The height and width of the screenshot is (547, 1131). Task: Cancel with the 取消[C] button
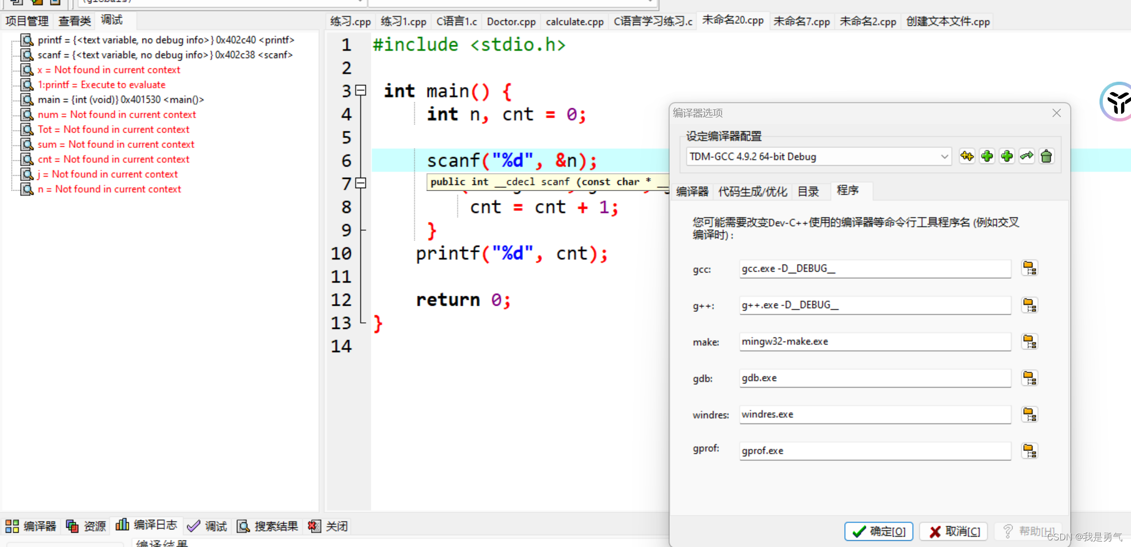tap(954, 531)
